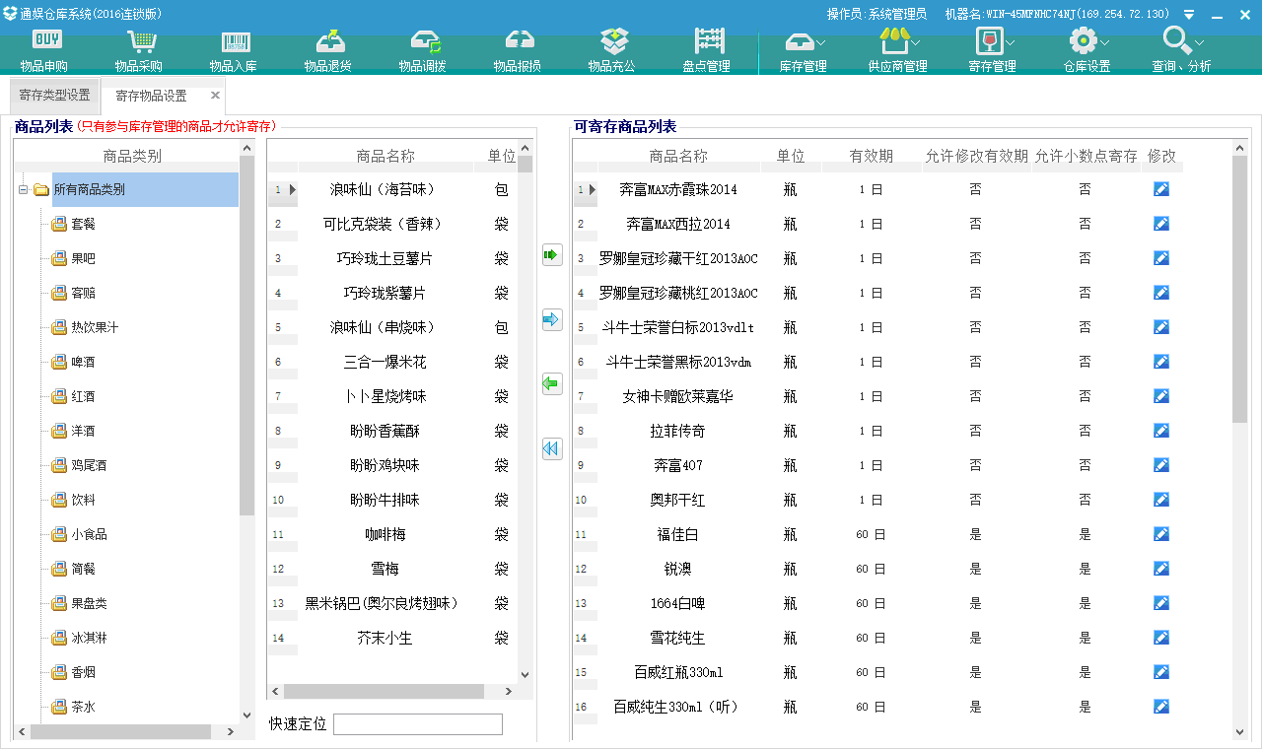Select 鸡尾酒 category in tree
Viewport: 1262px width, 749px height.
[x=89, y=465]
